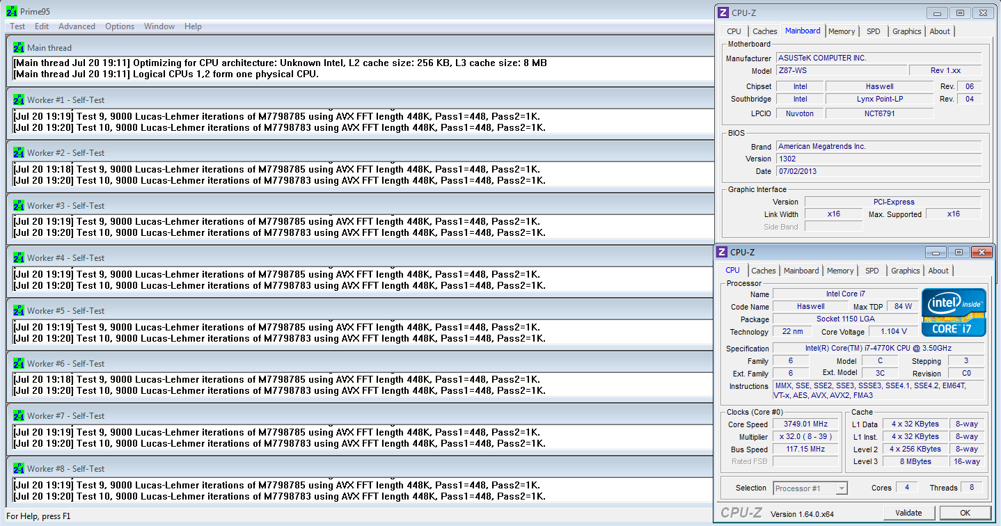Open the Test menu in Prime95

coord(17,26)
